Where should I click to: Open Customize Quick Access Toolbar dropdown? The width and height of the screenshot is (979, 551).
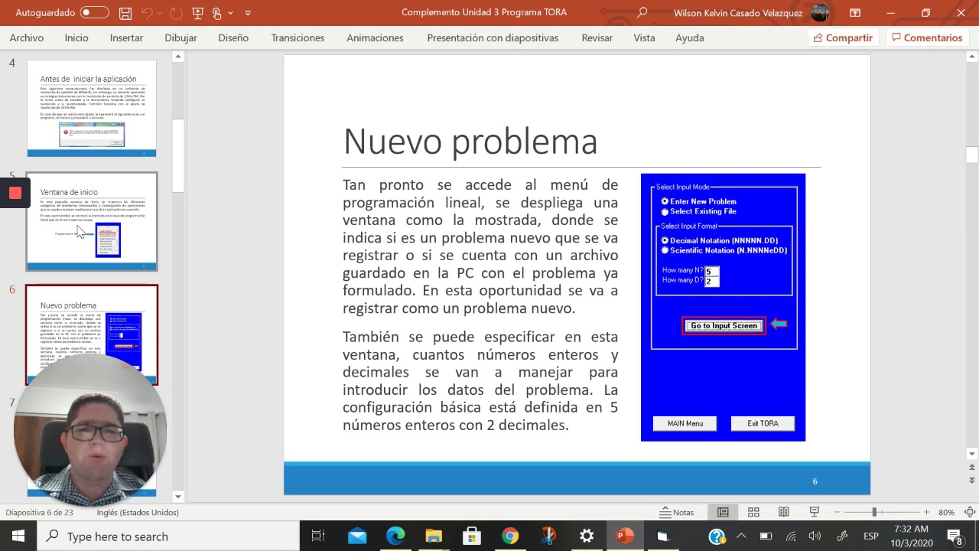[248, 13]
